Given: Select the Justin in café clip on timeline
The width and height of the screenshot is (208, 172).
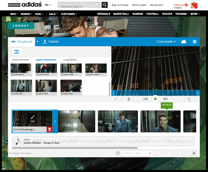Looking at the screenshot, I should [x=118, y=121].
